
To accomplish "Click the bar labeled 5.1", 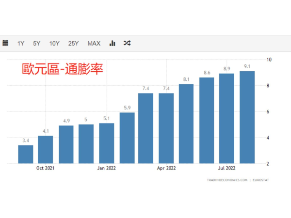I will click(106, 143).
